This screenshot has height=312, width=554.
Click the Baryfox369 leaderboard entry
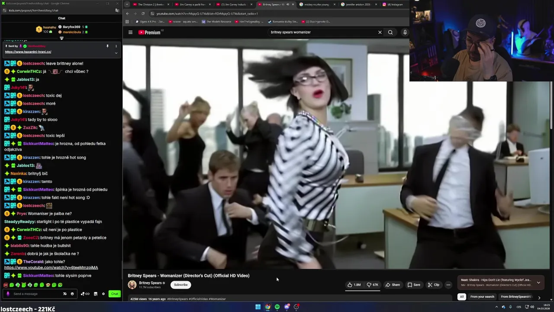point(73,27)
